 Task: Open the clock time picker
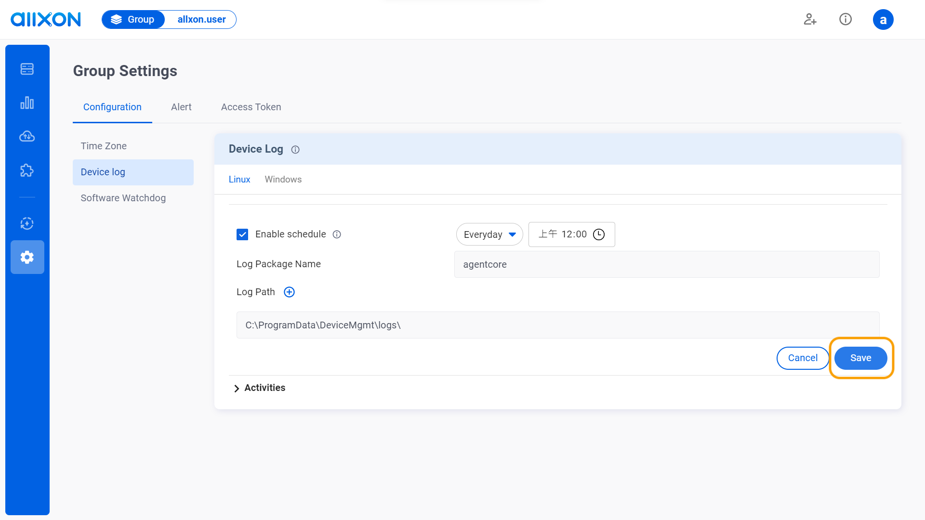(598, 234)
